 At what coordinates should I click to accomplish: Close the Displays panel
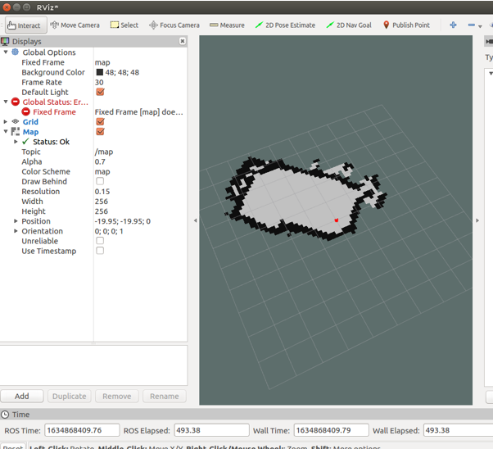(182, 41)
